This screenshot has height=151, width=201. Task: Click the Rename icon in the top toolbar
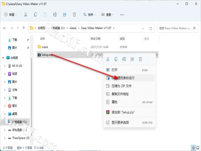click(55, 14)
